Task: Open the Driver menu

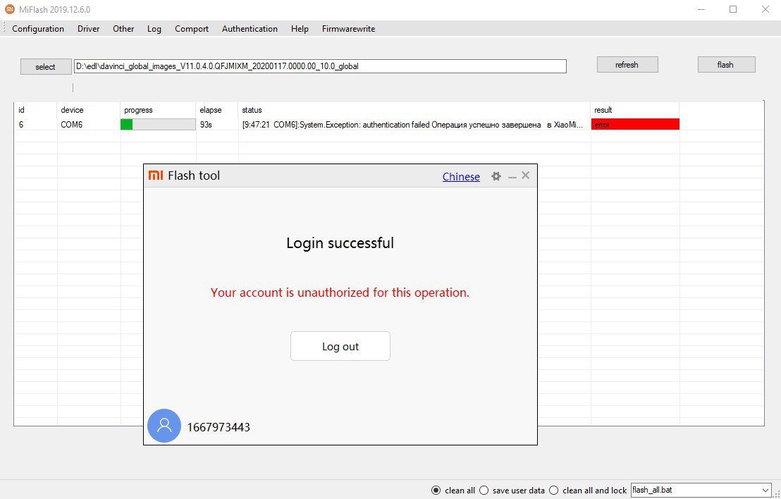Action: pyautogui.click(x=89, y=29)
